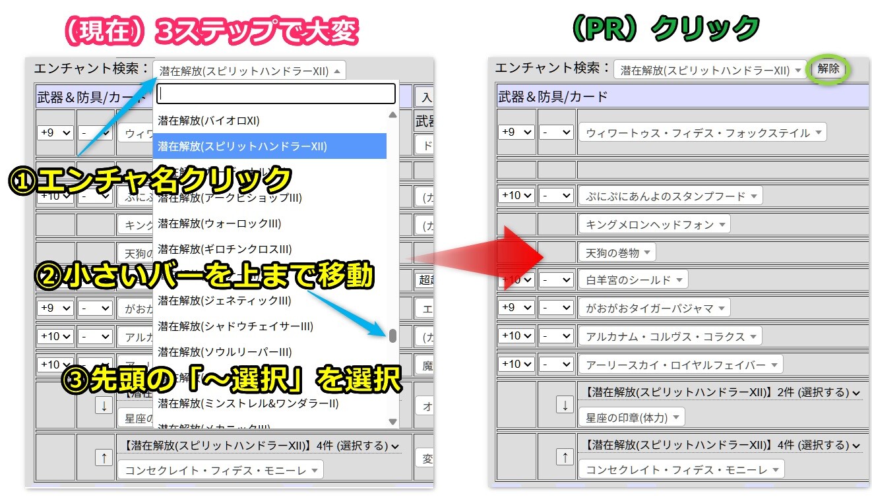Screen dimensions: 872x499
Task: Open the 星座の印章(体力) dropdown on the right
Action: pos(631,417)
